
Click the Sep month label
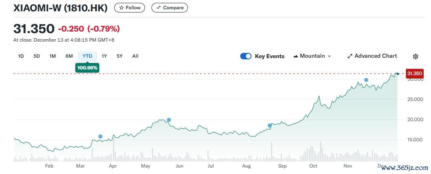coord(282,166)
